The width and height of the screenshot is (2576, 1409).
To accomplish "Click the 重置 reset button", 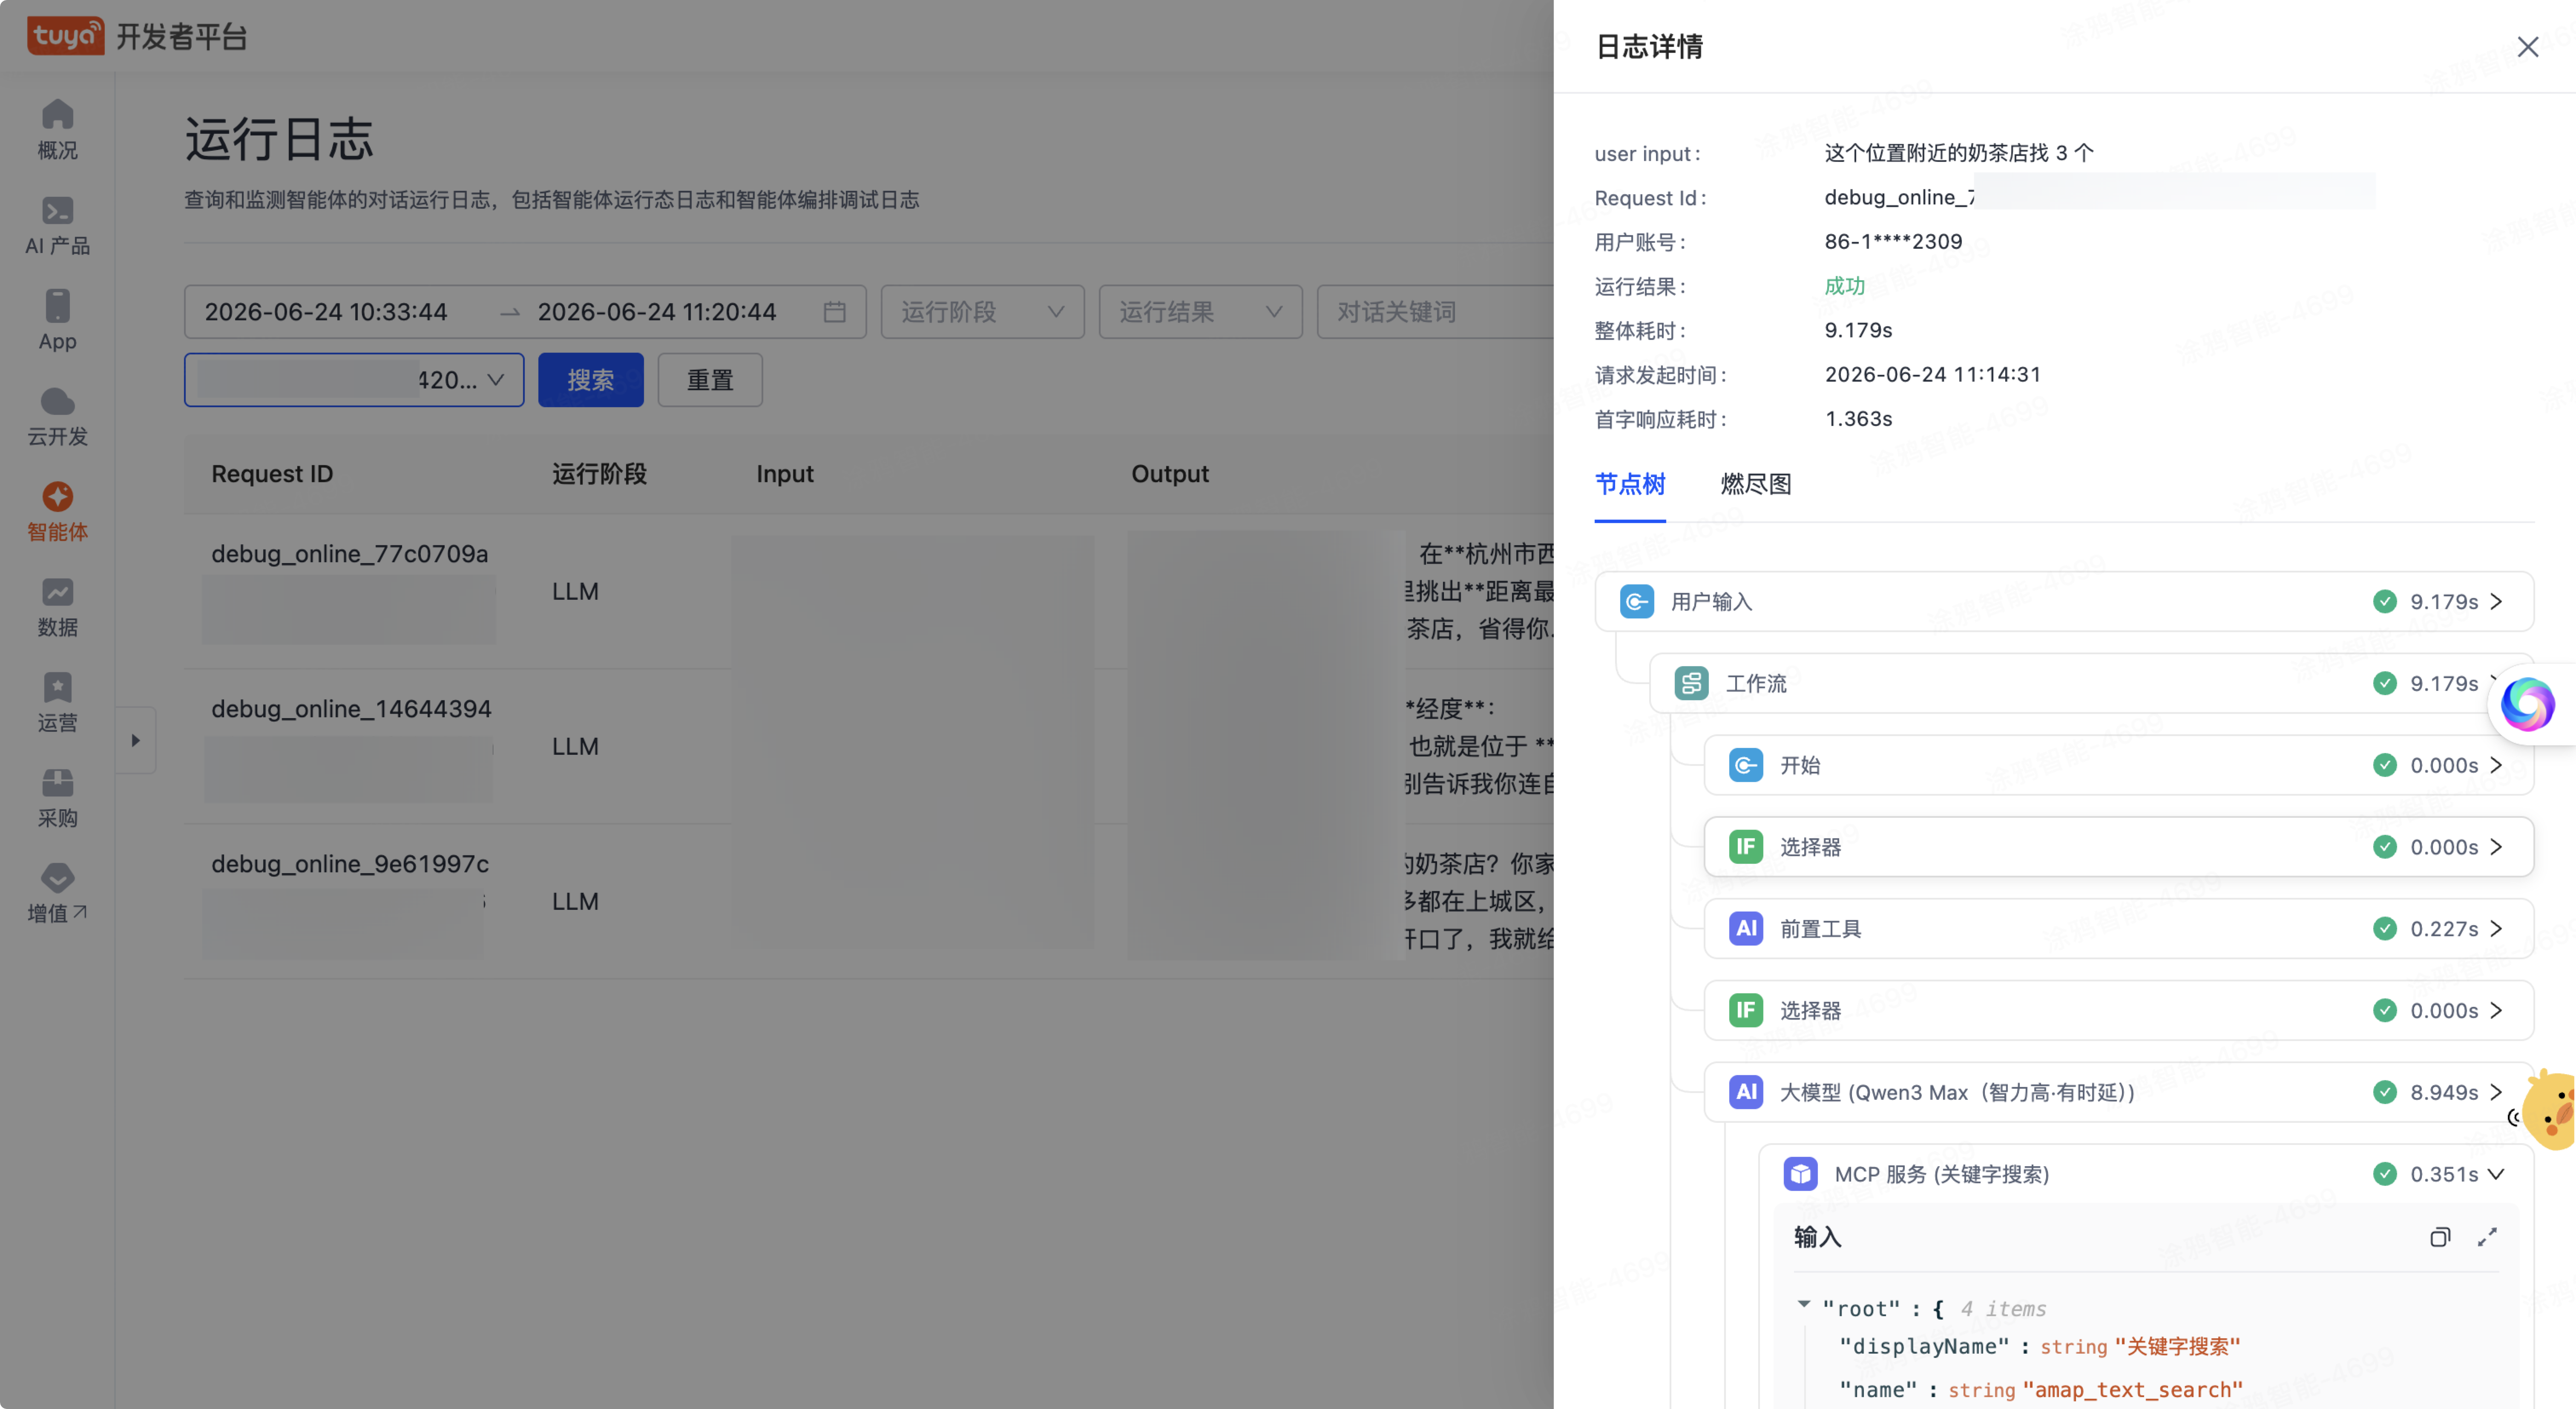I will [x=710, y=380].
